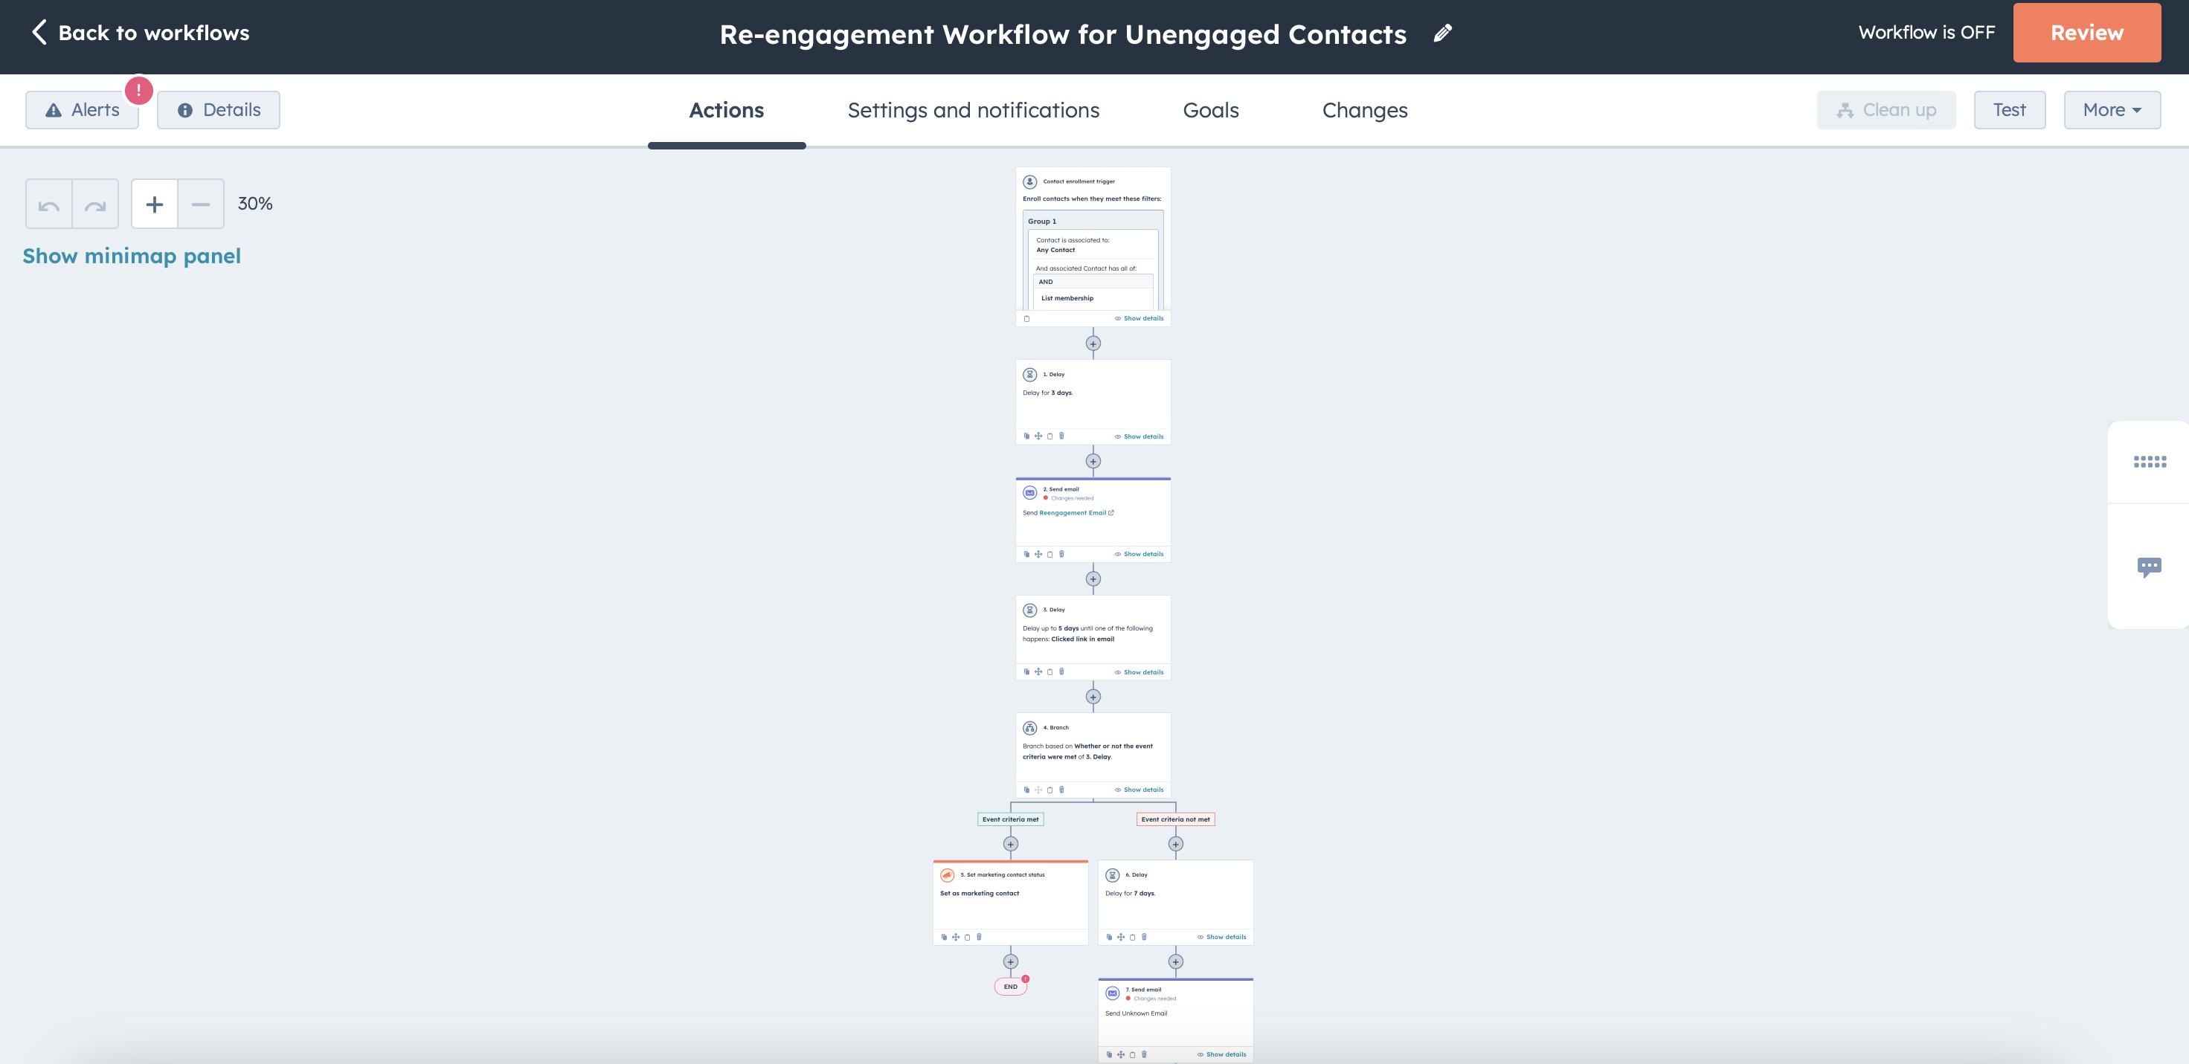Switch to the Settings and notifications tab
This screenshot has height=1064, width=2189.
coord(973,109)
